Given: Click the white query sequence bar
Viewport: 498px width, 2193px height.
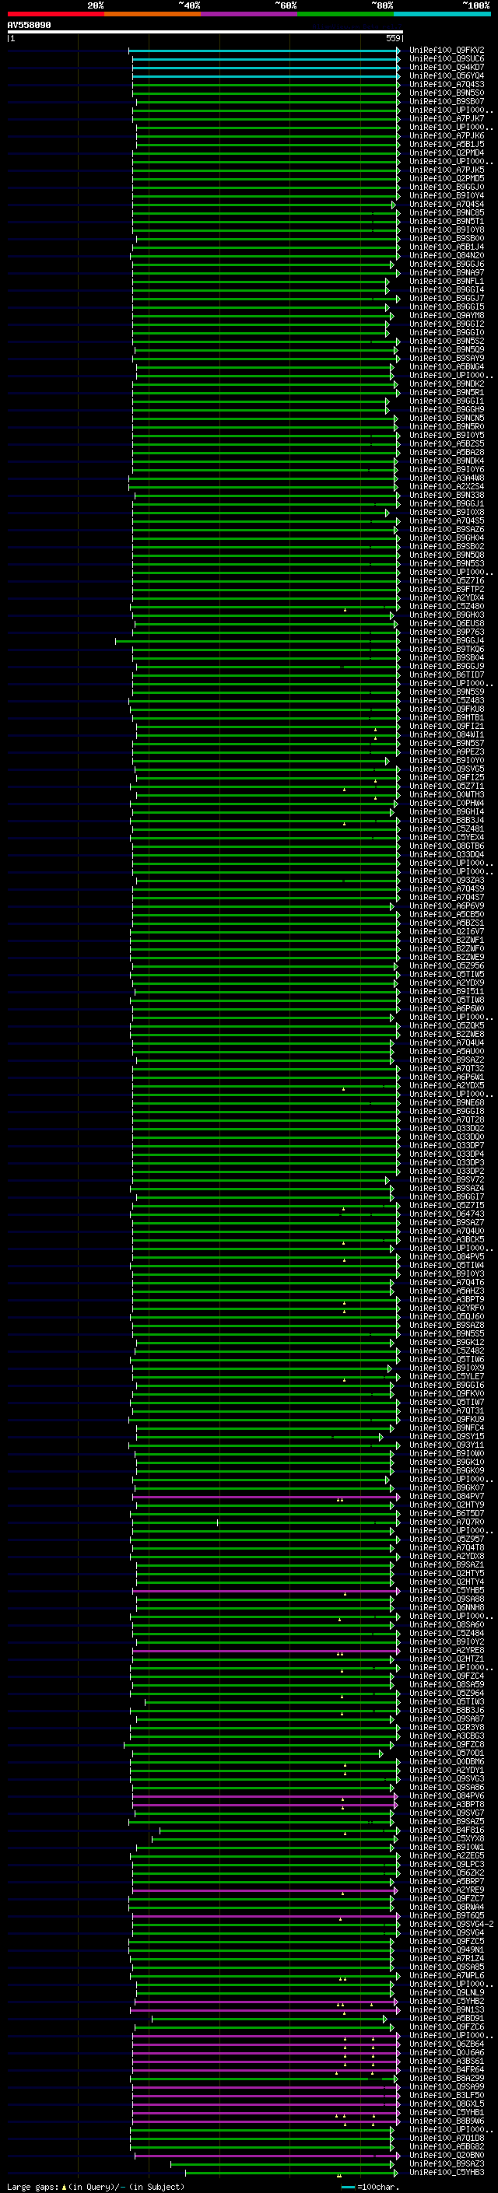Looking at the screenshot, I should coord(205,31).
